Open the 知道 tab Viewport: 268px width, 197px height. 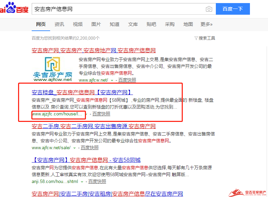(115, 24)
